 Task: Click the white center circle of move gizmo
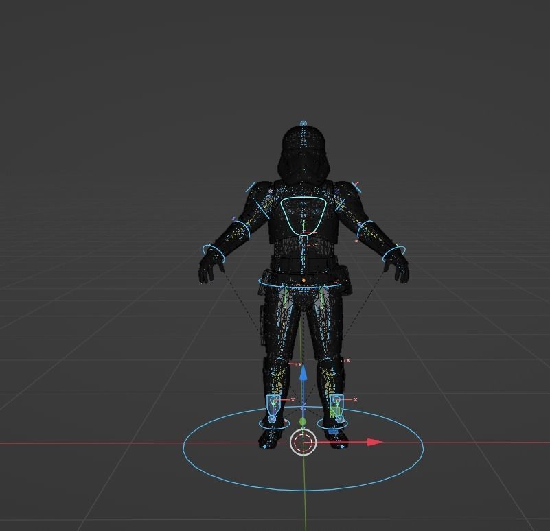(x=303, y=442)
